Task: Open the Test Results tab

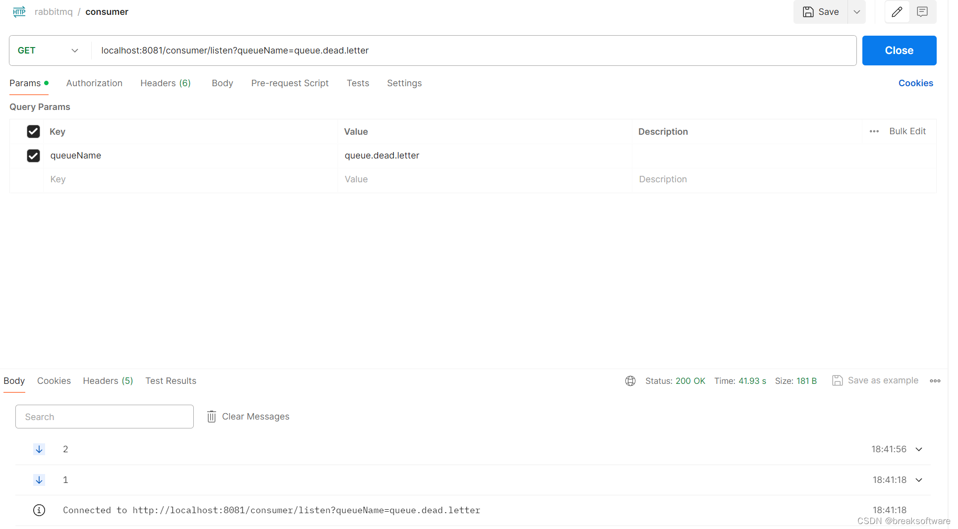Action: tap(170, 381)
